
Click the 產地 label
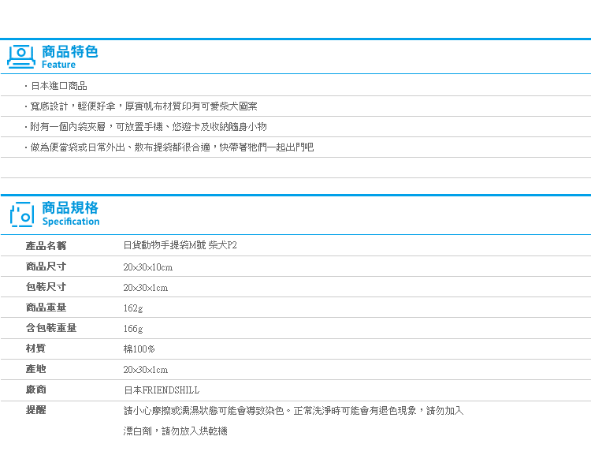[35, 368]
